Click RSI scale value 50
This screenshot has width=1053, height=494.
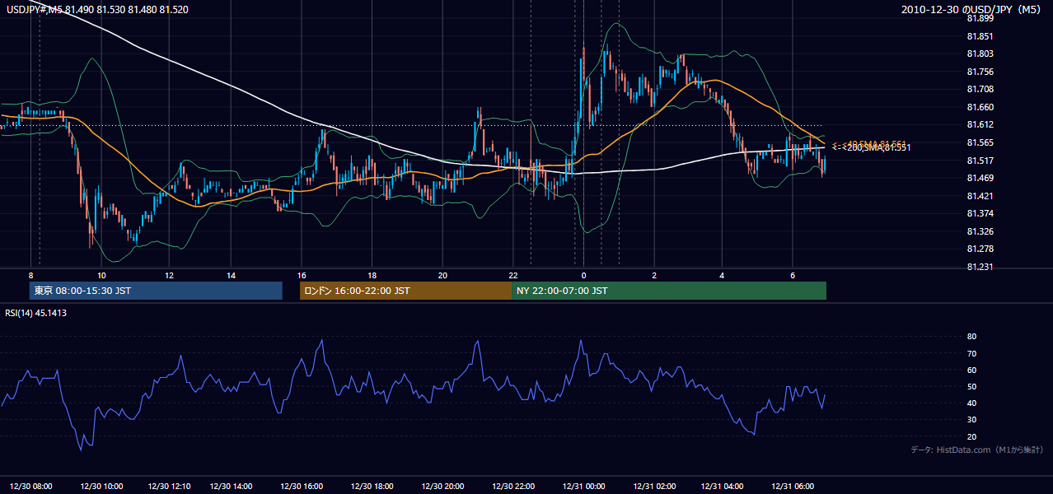pos(971,386)
